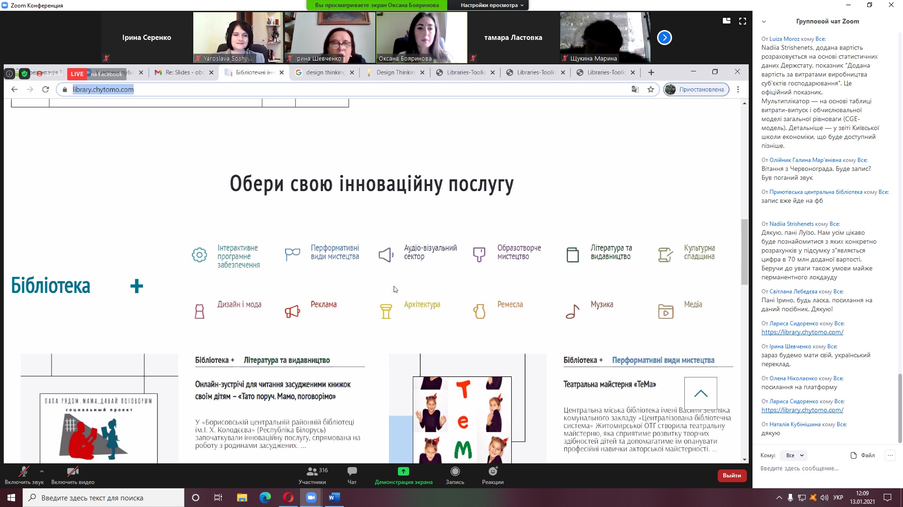This screenshot has width=903, height=507.
Task: Switch to the design thinking Google tab
Action: point(325,72)
